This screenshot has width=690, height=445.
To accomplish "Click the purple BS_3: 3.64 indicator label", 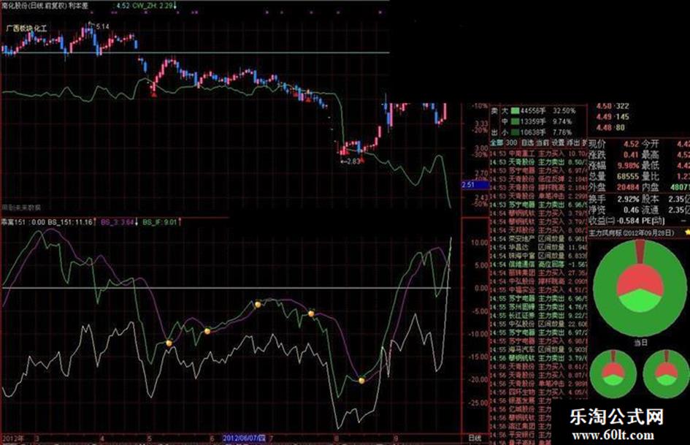I will tap(118, 221).
